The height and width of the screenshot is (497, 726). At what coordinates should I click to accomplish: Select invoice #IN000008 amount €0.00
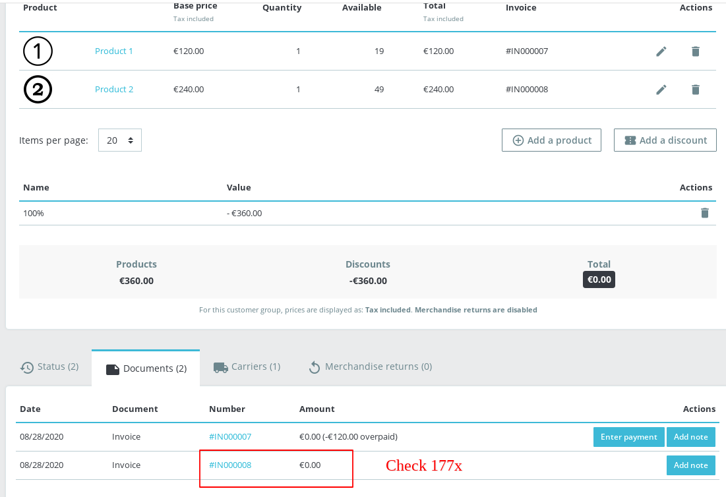click(310, 465)
